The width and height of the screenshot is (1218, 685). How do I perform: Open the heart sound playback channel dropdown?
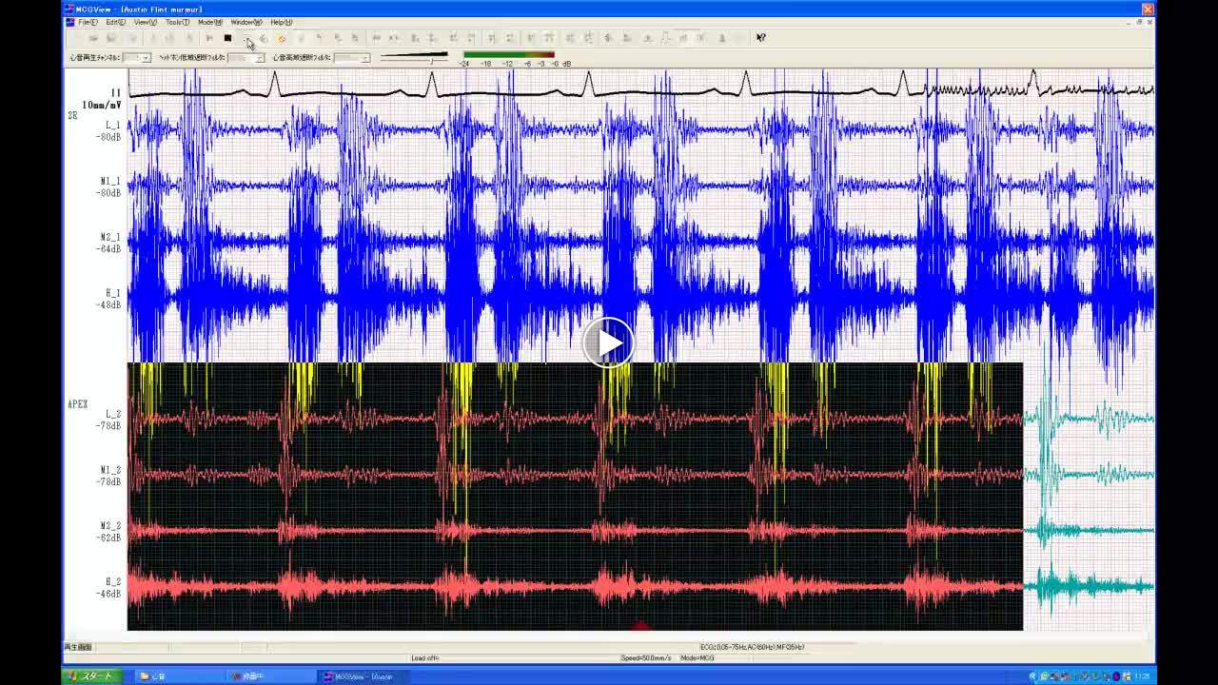(146, 58)
